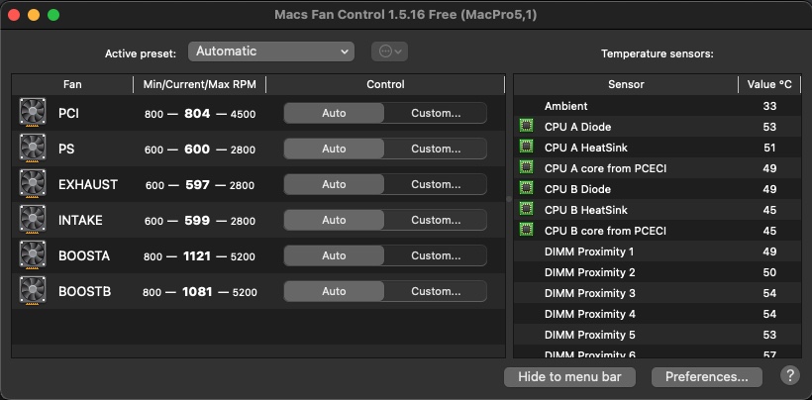Viewport: 812px width, 400px height.
Task: Click Hide to menu bar button
Action: (569, 376)
